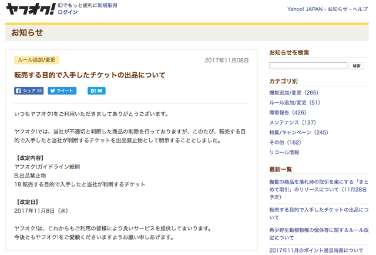Open 2017年11月のポイント進呈時期について link
Screen dimensions: 376x255
316,250
